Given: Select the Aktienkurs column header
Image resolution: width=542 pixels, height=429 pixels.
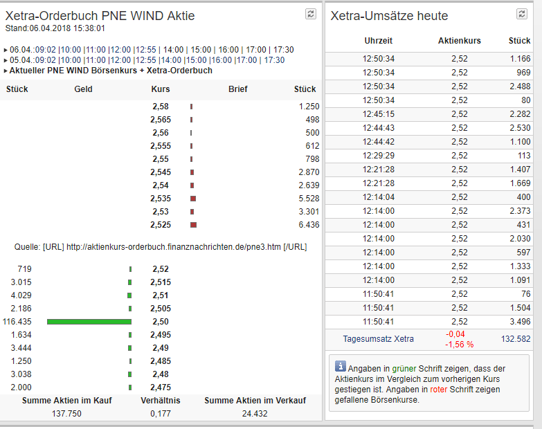Looking at the screenshot, I should coord(460,41).
